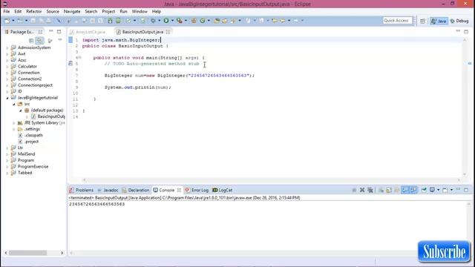Open the Window menu
Viewport: 475px width, 267px height.
pos(140,12)
